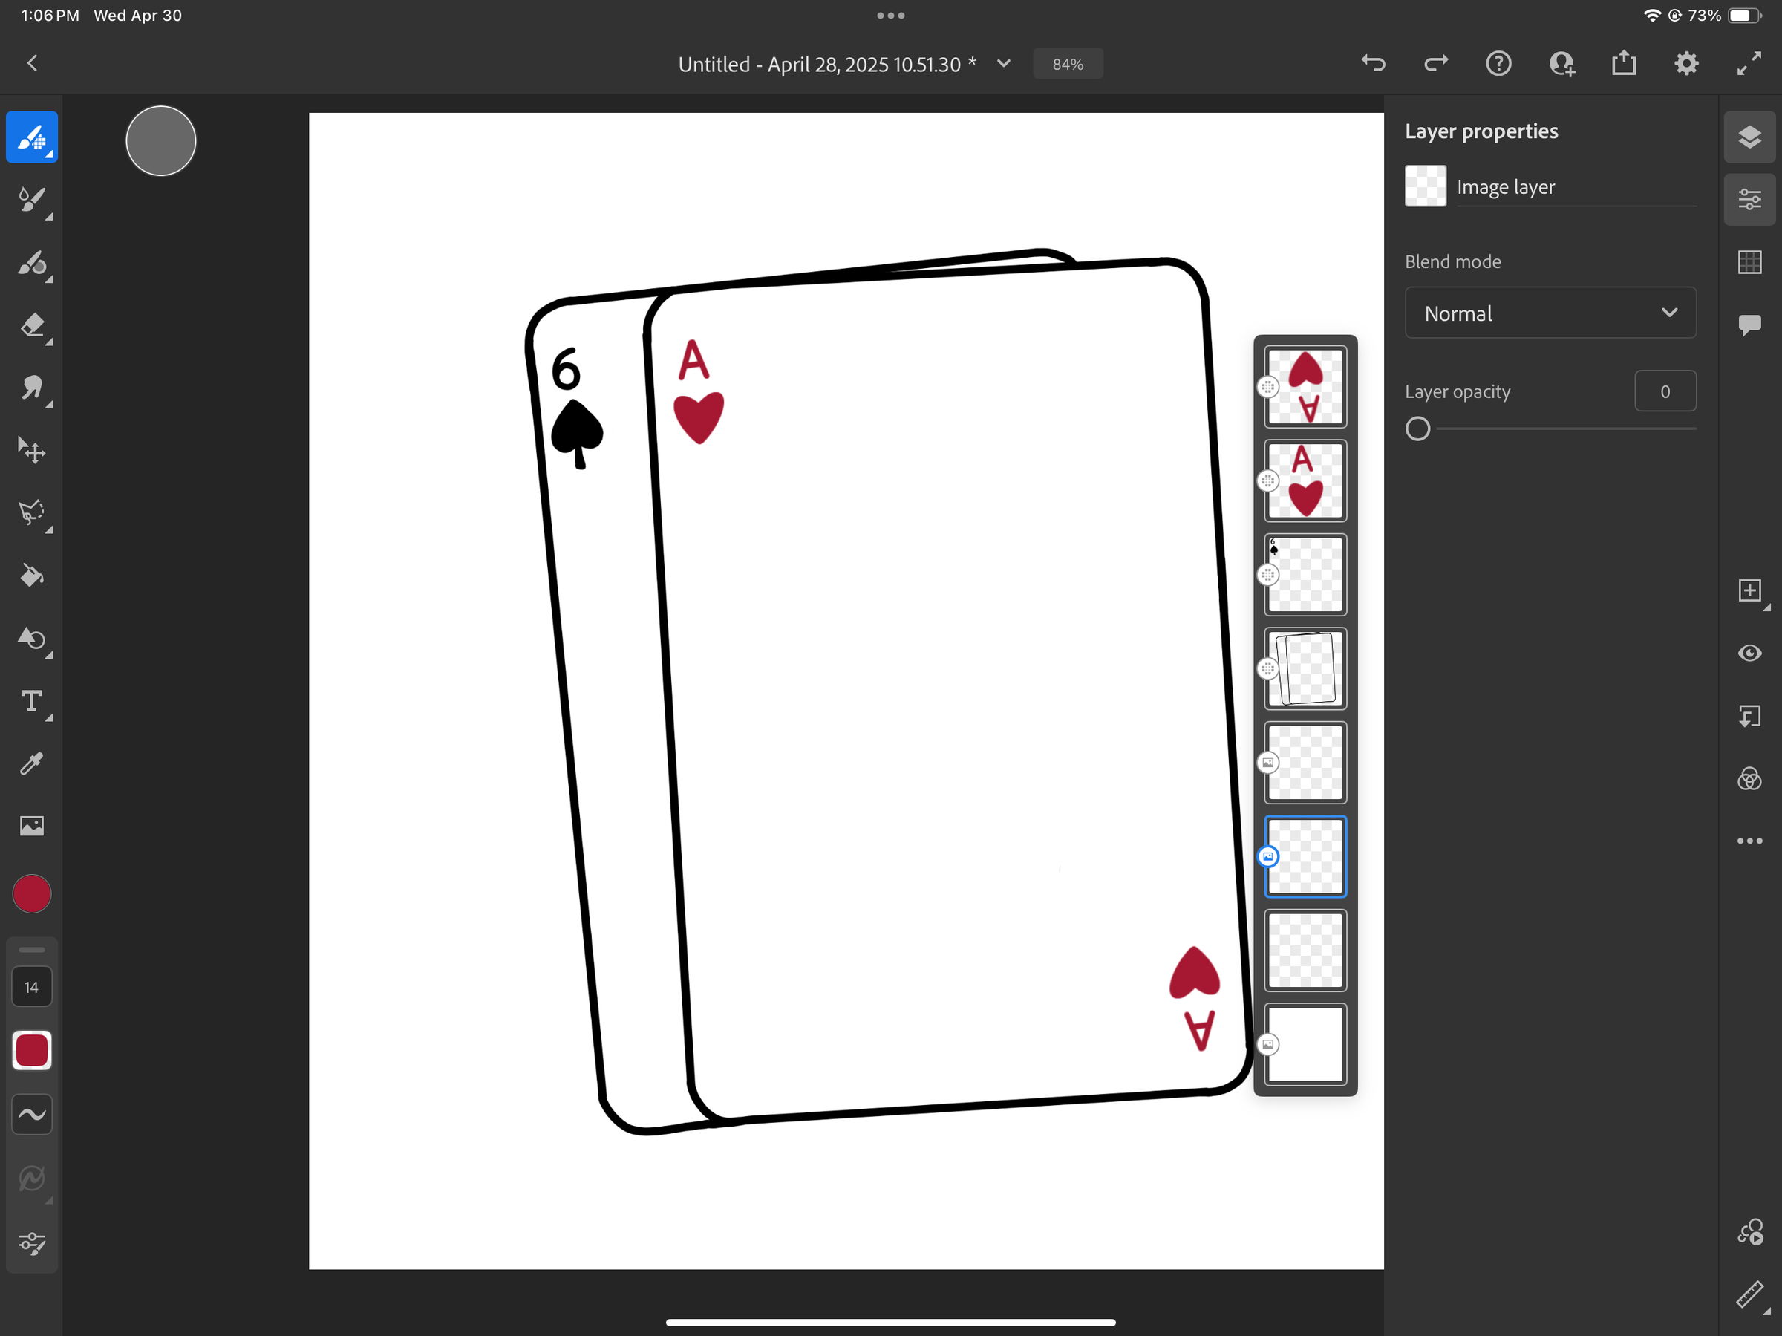
Task: Go back to the home screen
Action: (x=32, y=64)
